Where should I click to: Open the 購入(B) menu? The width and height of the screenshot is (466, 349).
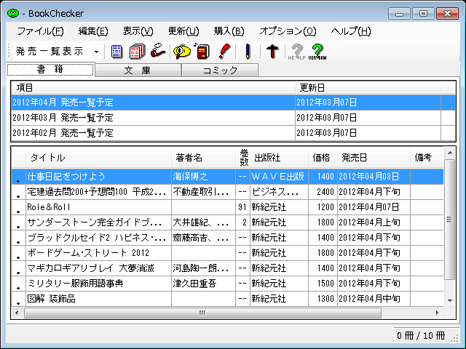click(229, 31)
